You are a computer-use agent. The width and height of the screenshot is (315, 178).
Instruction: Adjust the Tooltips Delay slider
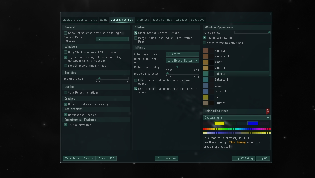tap(112, 78)
